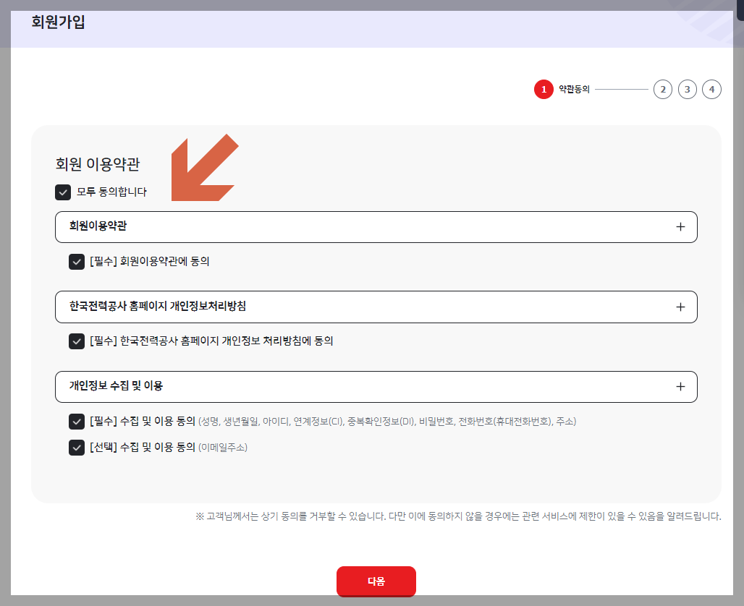This screenshot has width=744, height=606.
Task: Select step 3 circle in progress indicator
Action: 687,89
